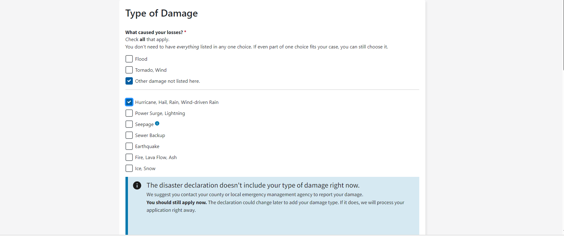The width and height of the screenshot is (564, 236).
Task: Click the disaster declaration alert info icon
Action: click(x=137, y=185)
